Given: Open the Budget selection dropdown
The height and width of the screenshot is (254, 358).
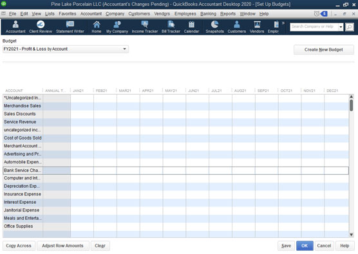Looking at the screenshot, I should click(x=66, y=49).
